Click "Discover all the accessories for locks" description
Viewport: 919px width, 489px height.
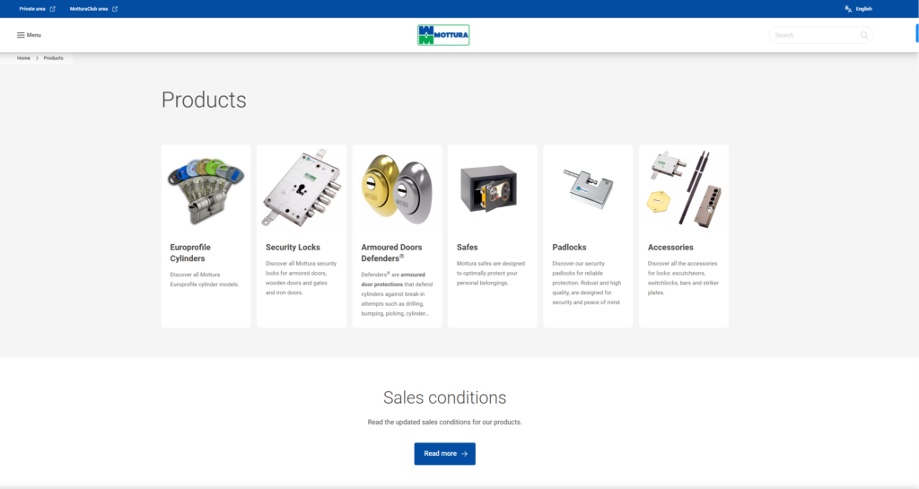point(683,277)
